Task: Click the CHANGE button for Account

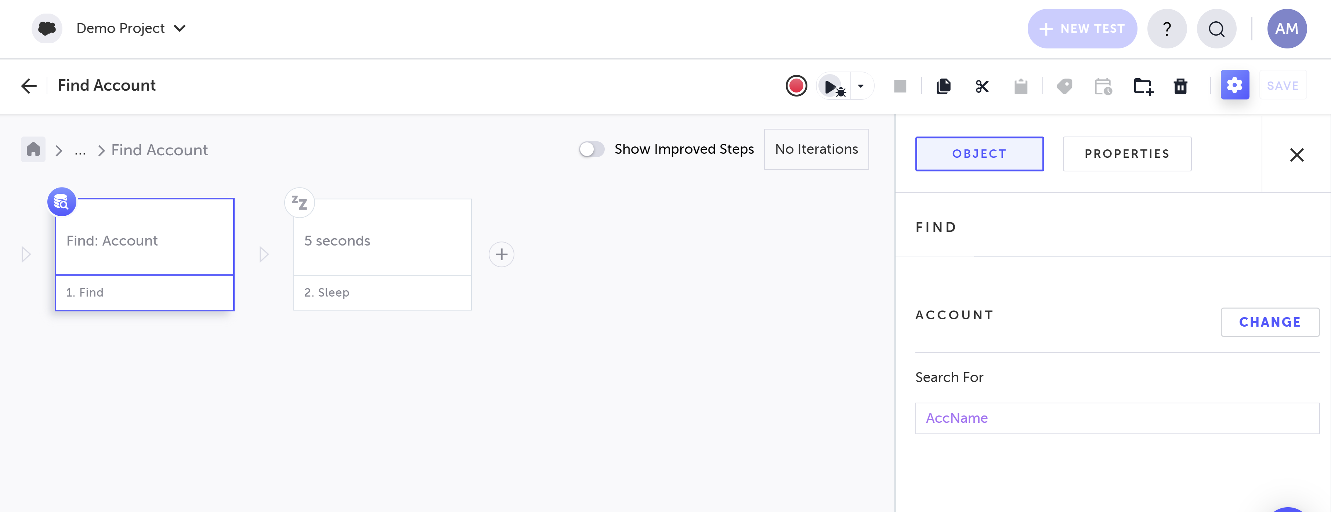Action: coord(1270,322)
